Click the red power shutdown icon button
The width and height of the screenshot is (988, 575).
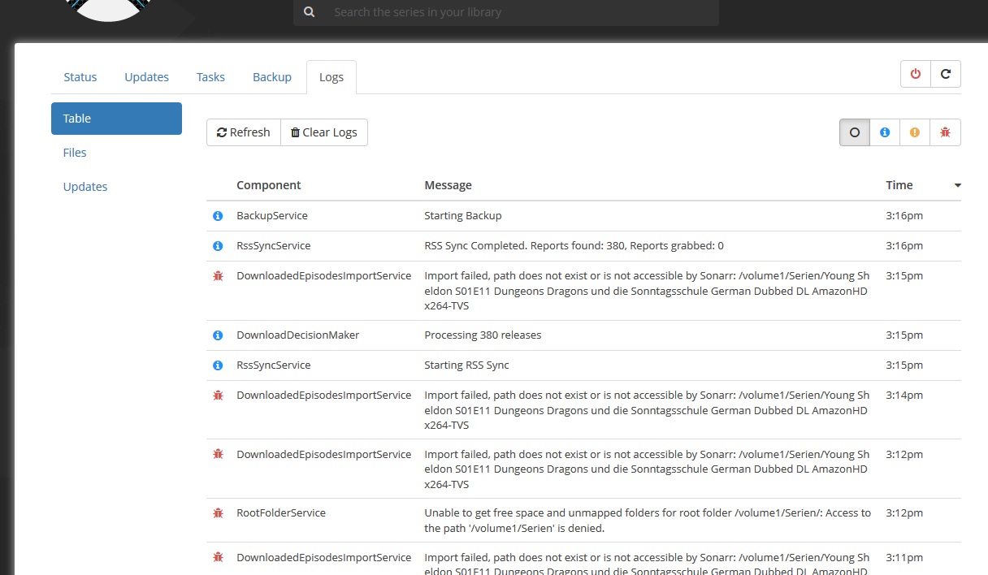(916, 74)
